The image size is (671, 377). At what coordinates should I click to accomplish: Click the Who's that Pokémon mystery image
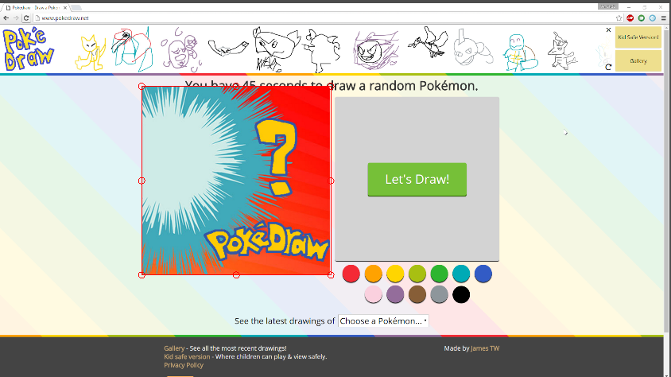pyautogui.click(x=236, y=181)
